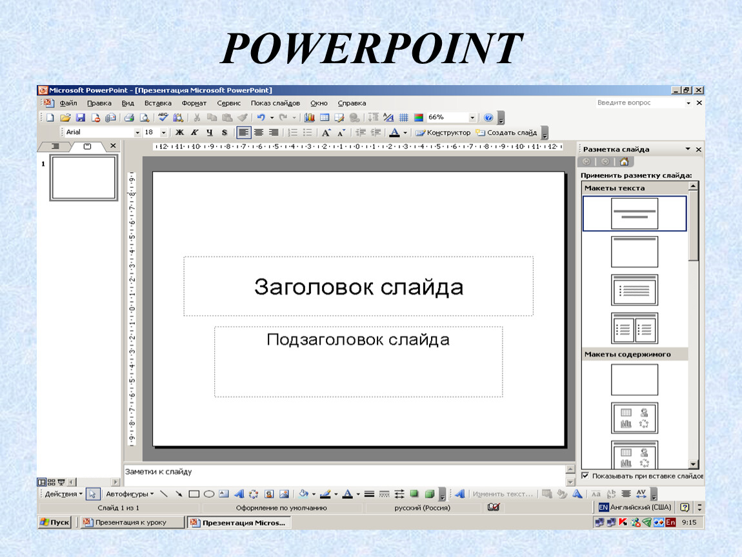Save the presentation using the floppy disk icon
This screenshot has width=742, height=557.
pos(81,118)
